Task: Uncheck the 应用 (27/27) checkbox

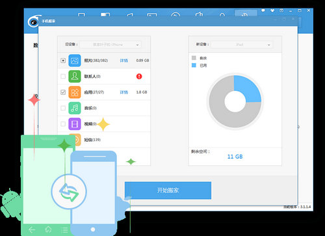Action: (63, 92)
